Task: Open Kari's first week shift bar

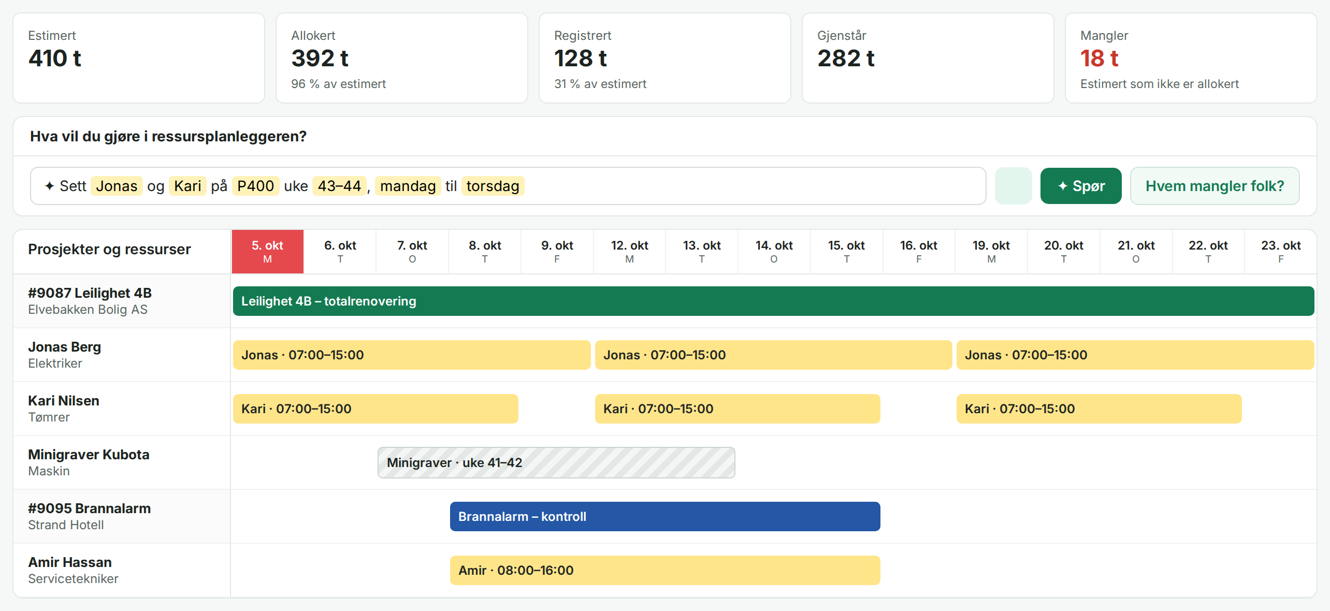Action: click(x=375, y=409)
